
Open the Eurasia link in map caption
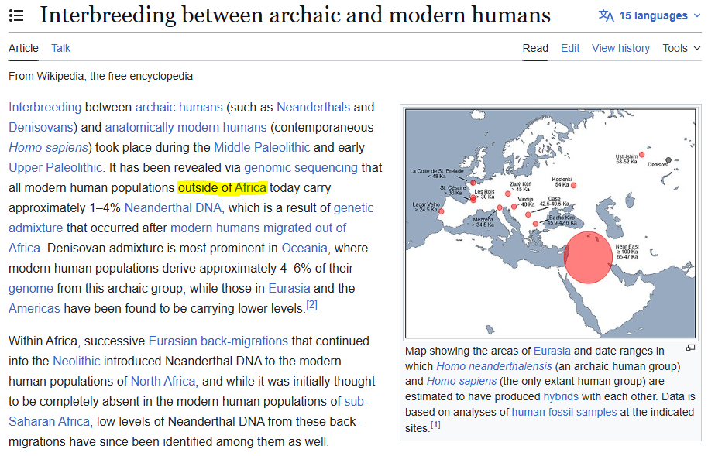552,351
